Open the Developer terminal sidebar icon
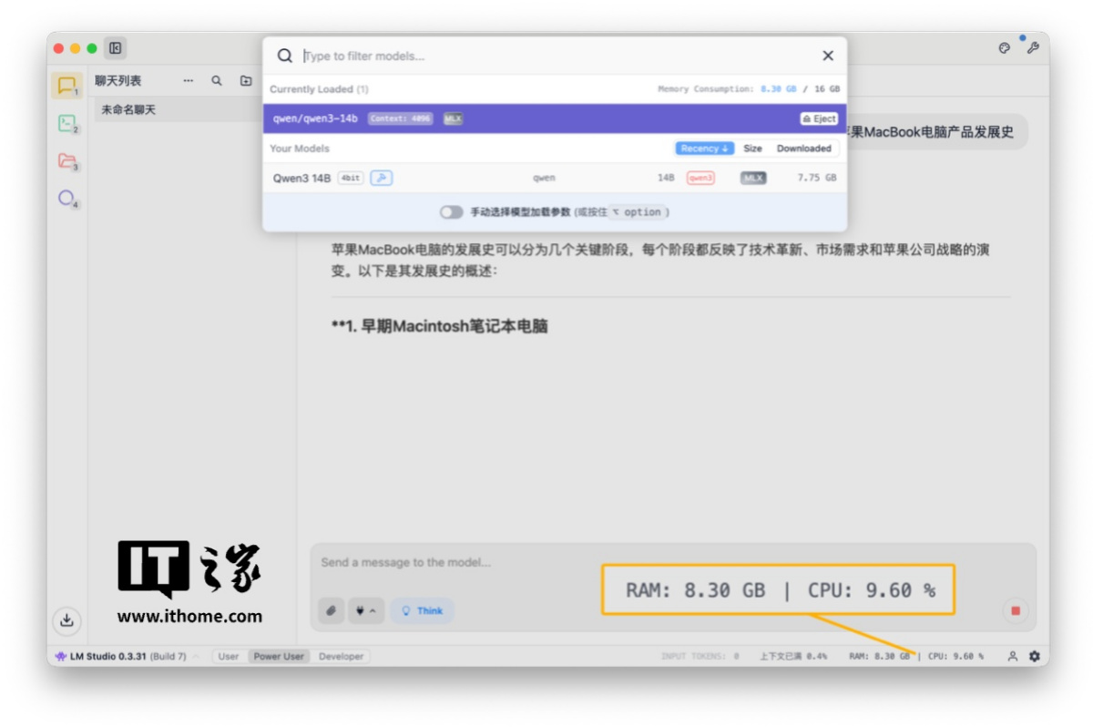 point(66,124)
